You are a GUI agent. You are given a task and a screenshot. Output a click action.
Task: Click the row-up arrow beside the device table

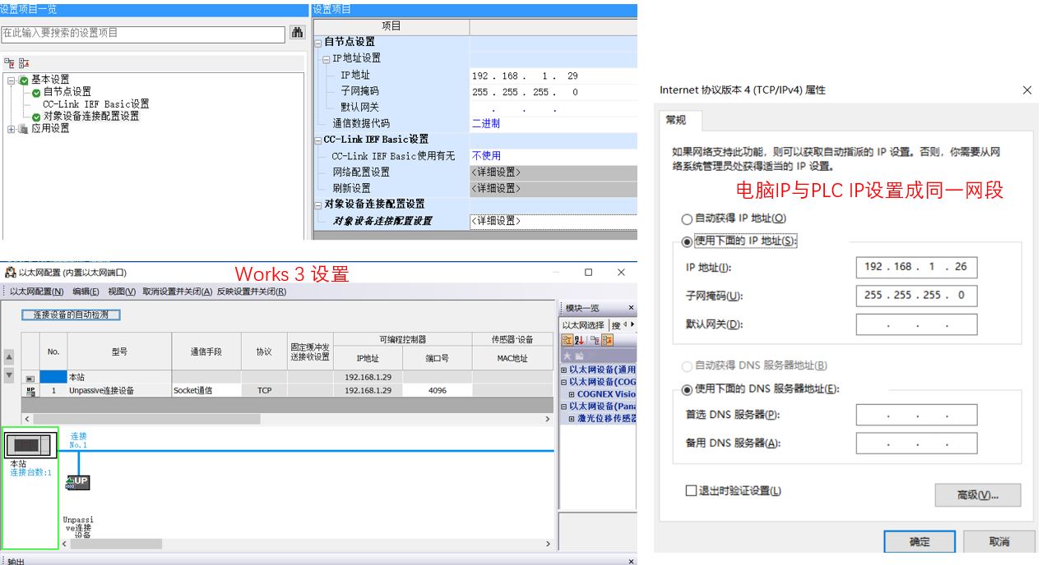(9, 357)
